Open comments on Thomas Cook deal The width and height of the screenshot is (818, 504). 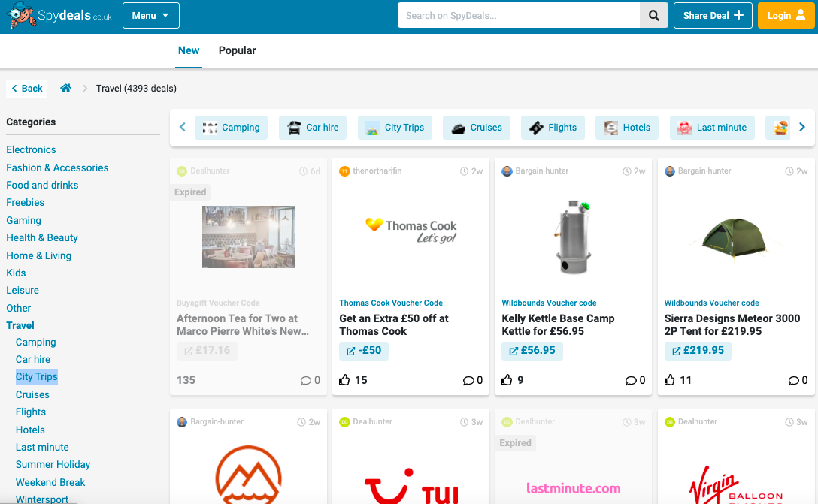(473, 381)
